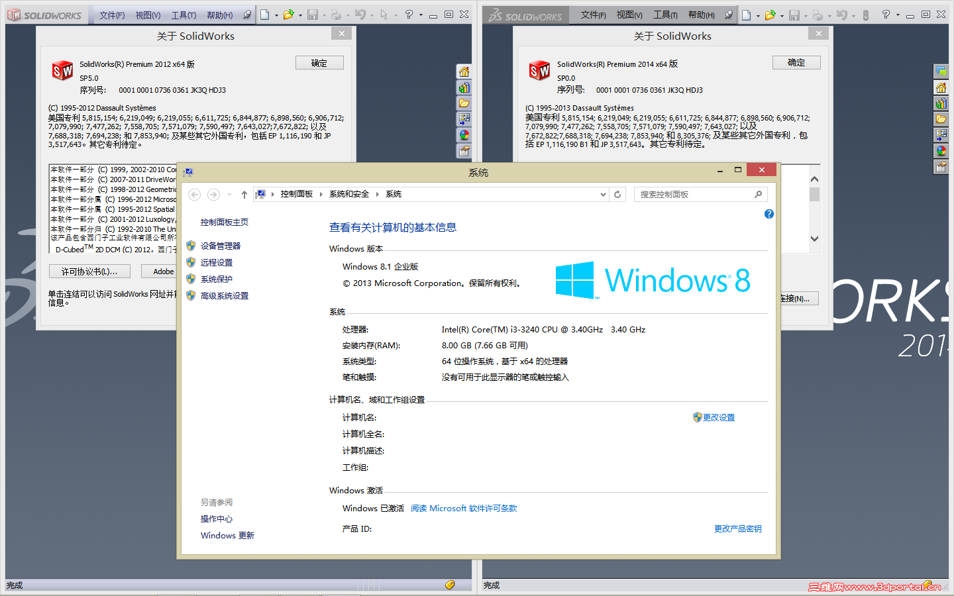Pin the menu bar in SolidWorks 2014 window
Screen dimensions: 954x596
[x=729, y=15]
